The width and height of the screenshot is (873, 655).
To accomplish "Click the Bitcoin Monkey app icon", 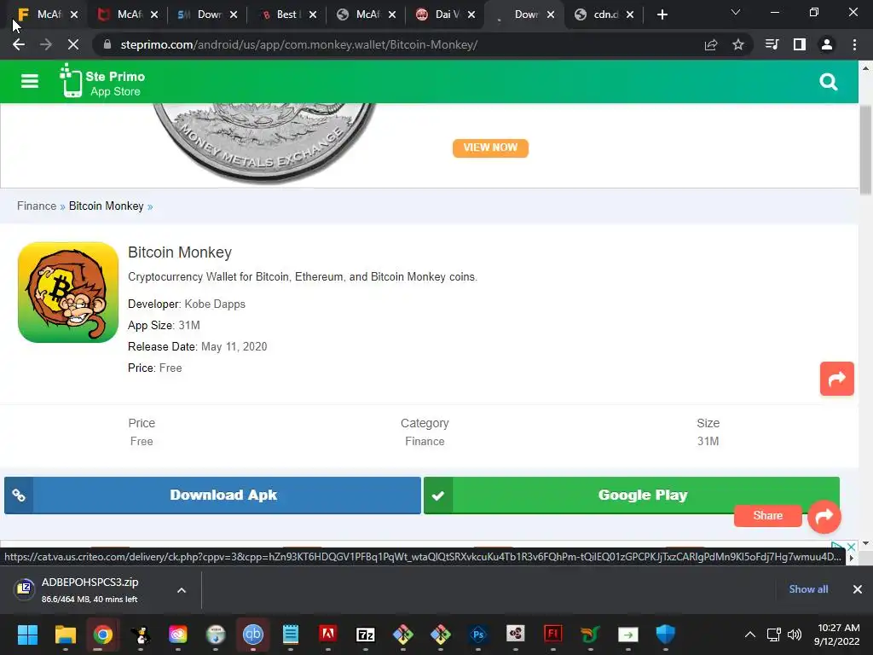I will point(68,292).
